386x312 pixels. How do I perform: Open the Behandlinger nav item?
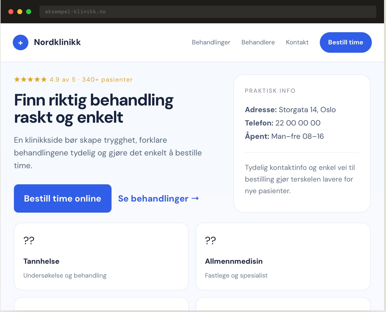point(211,42)
